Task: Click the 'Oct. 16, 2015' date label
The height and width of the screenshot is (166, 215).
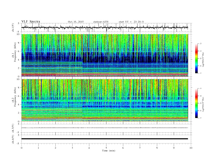Action: coord(76,22)
